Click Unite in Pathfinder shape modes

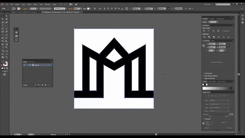click(204, 31)
